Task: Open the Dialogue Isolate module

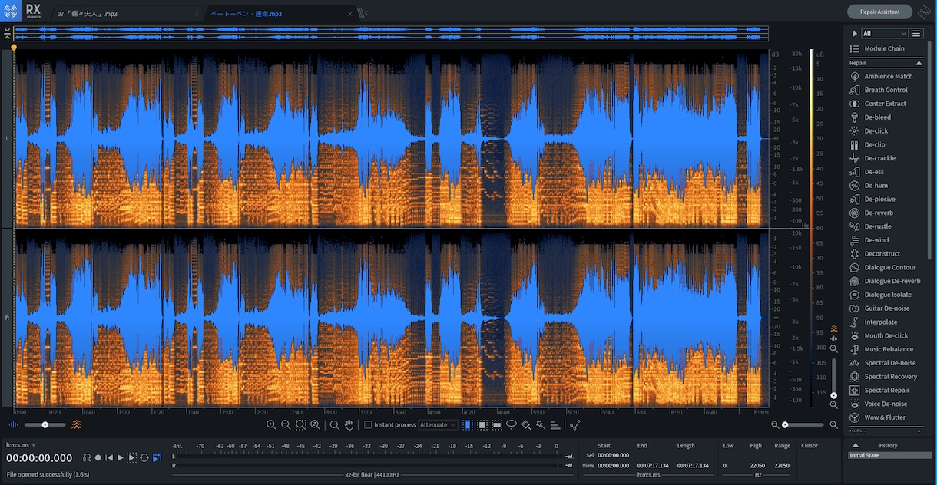Action: point(888,295)
